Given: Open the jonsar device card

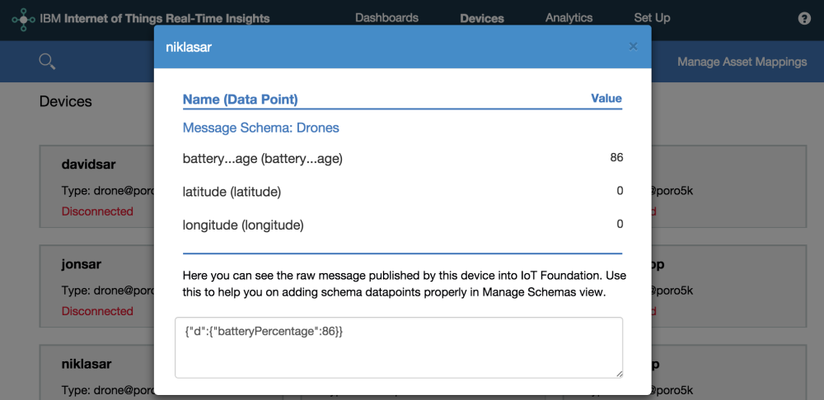Looking at the screenshot, I should pyautogui.click(x=96, y=286).
